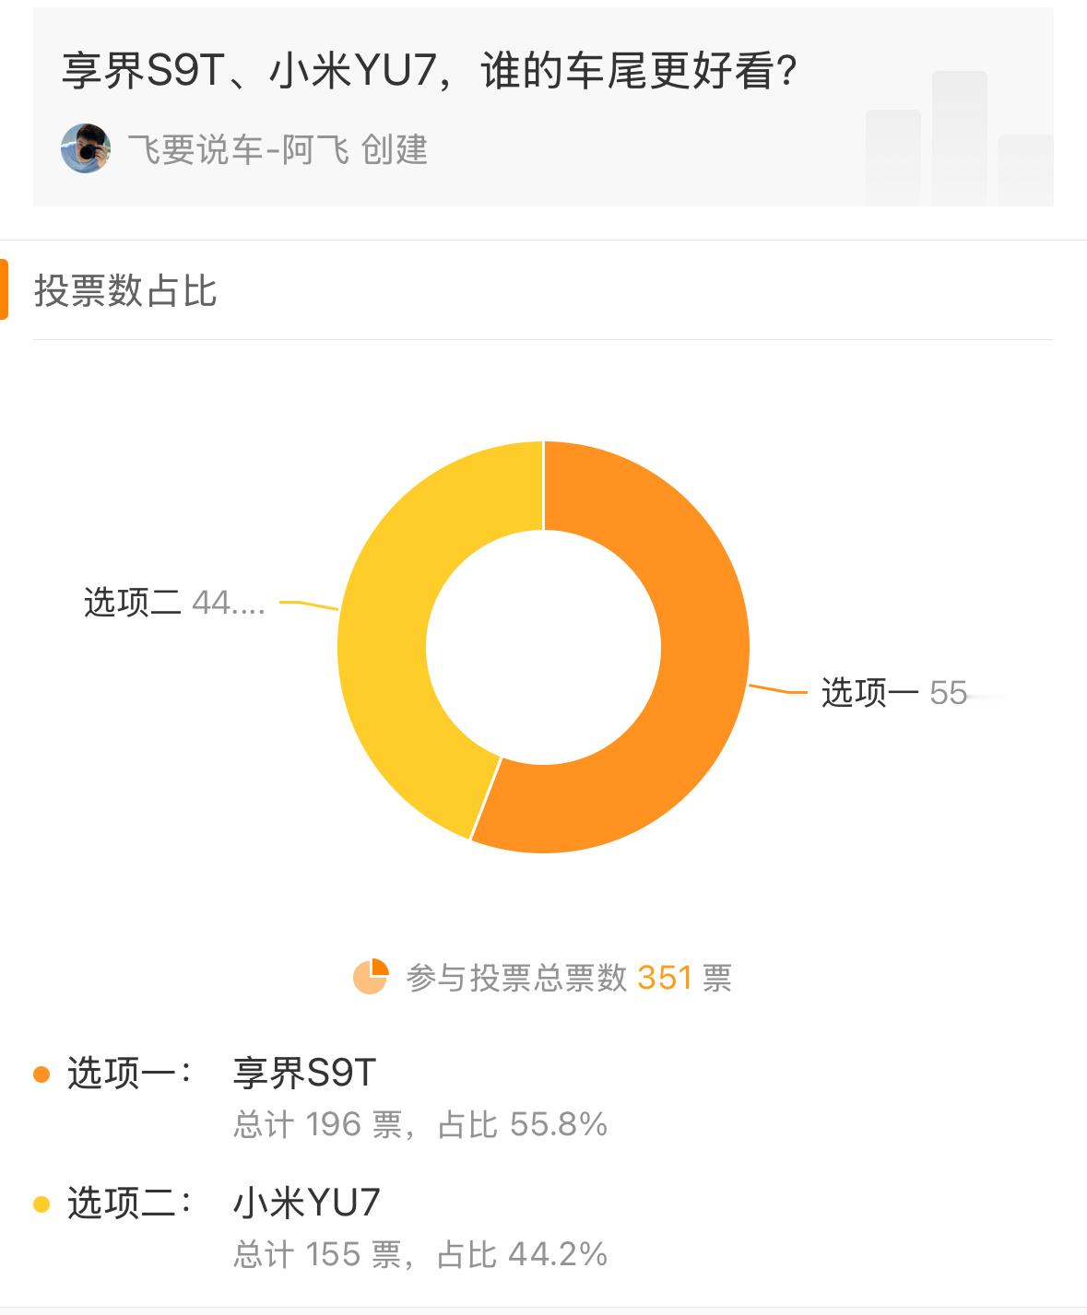The image size is (1087, 1315).
Task: Tap the poll title about 享界S9T and 小米YU7
Action: point(430,71)
